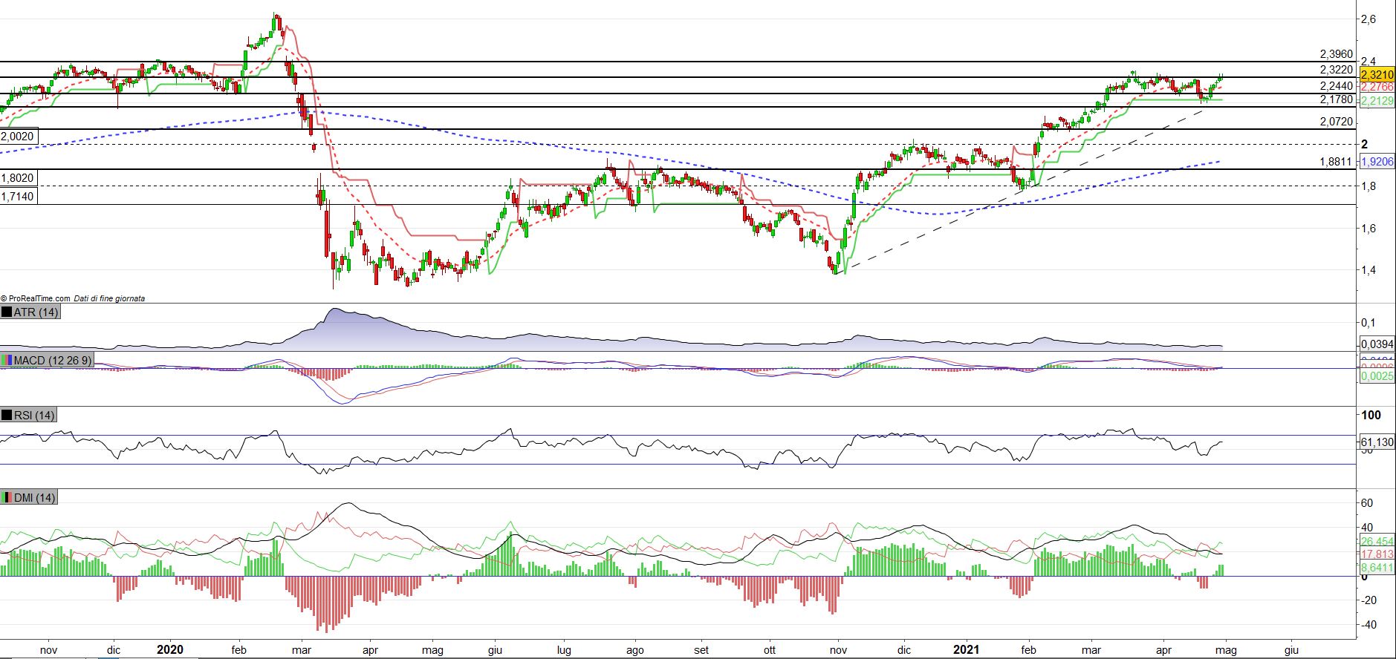Click the RSI value 61,130 tag
Screen dimensions: 1396x659
point(1377,442)
